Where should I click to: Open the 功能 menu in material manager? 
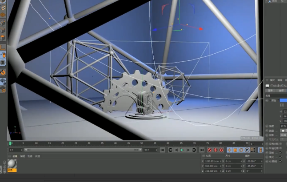(30, 156)
